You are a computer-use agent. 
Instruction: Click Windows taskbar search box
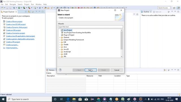29,99
